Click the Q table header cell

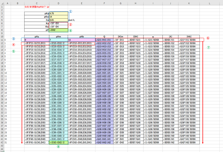click(104, 37)
